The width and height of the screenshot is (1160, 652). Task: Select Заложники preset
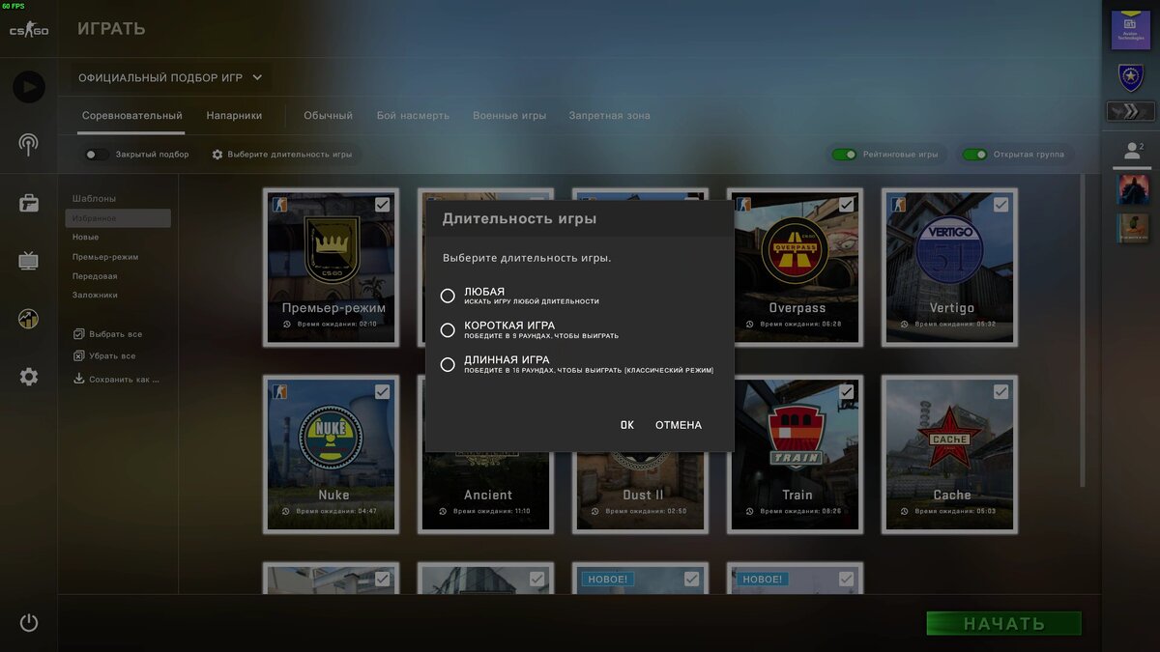point(95,296)
